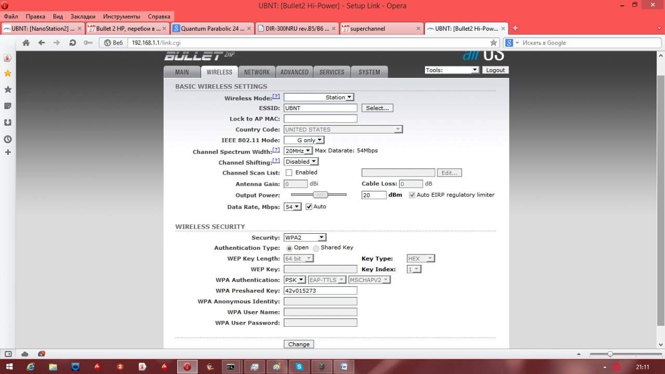Click the Output Power dBm value field
This screenshot has height=374, width=665.
(374, 195)
